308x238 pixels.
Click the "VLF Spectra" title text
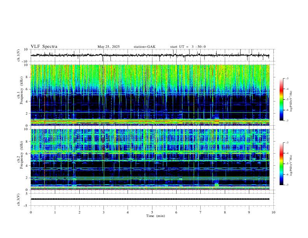pos(44,47)
